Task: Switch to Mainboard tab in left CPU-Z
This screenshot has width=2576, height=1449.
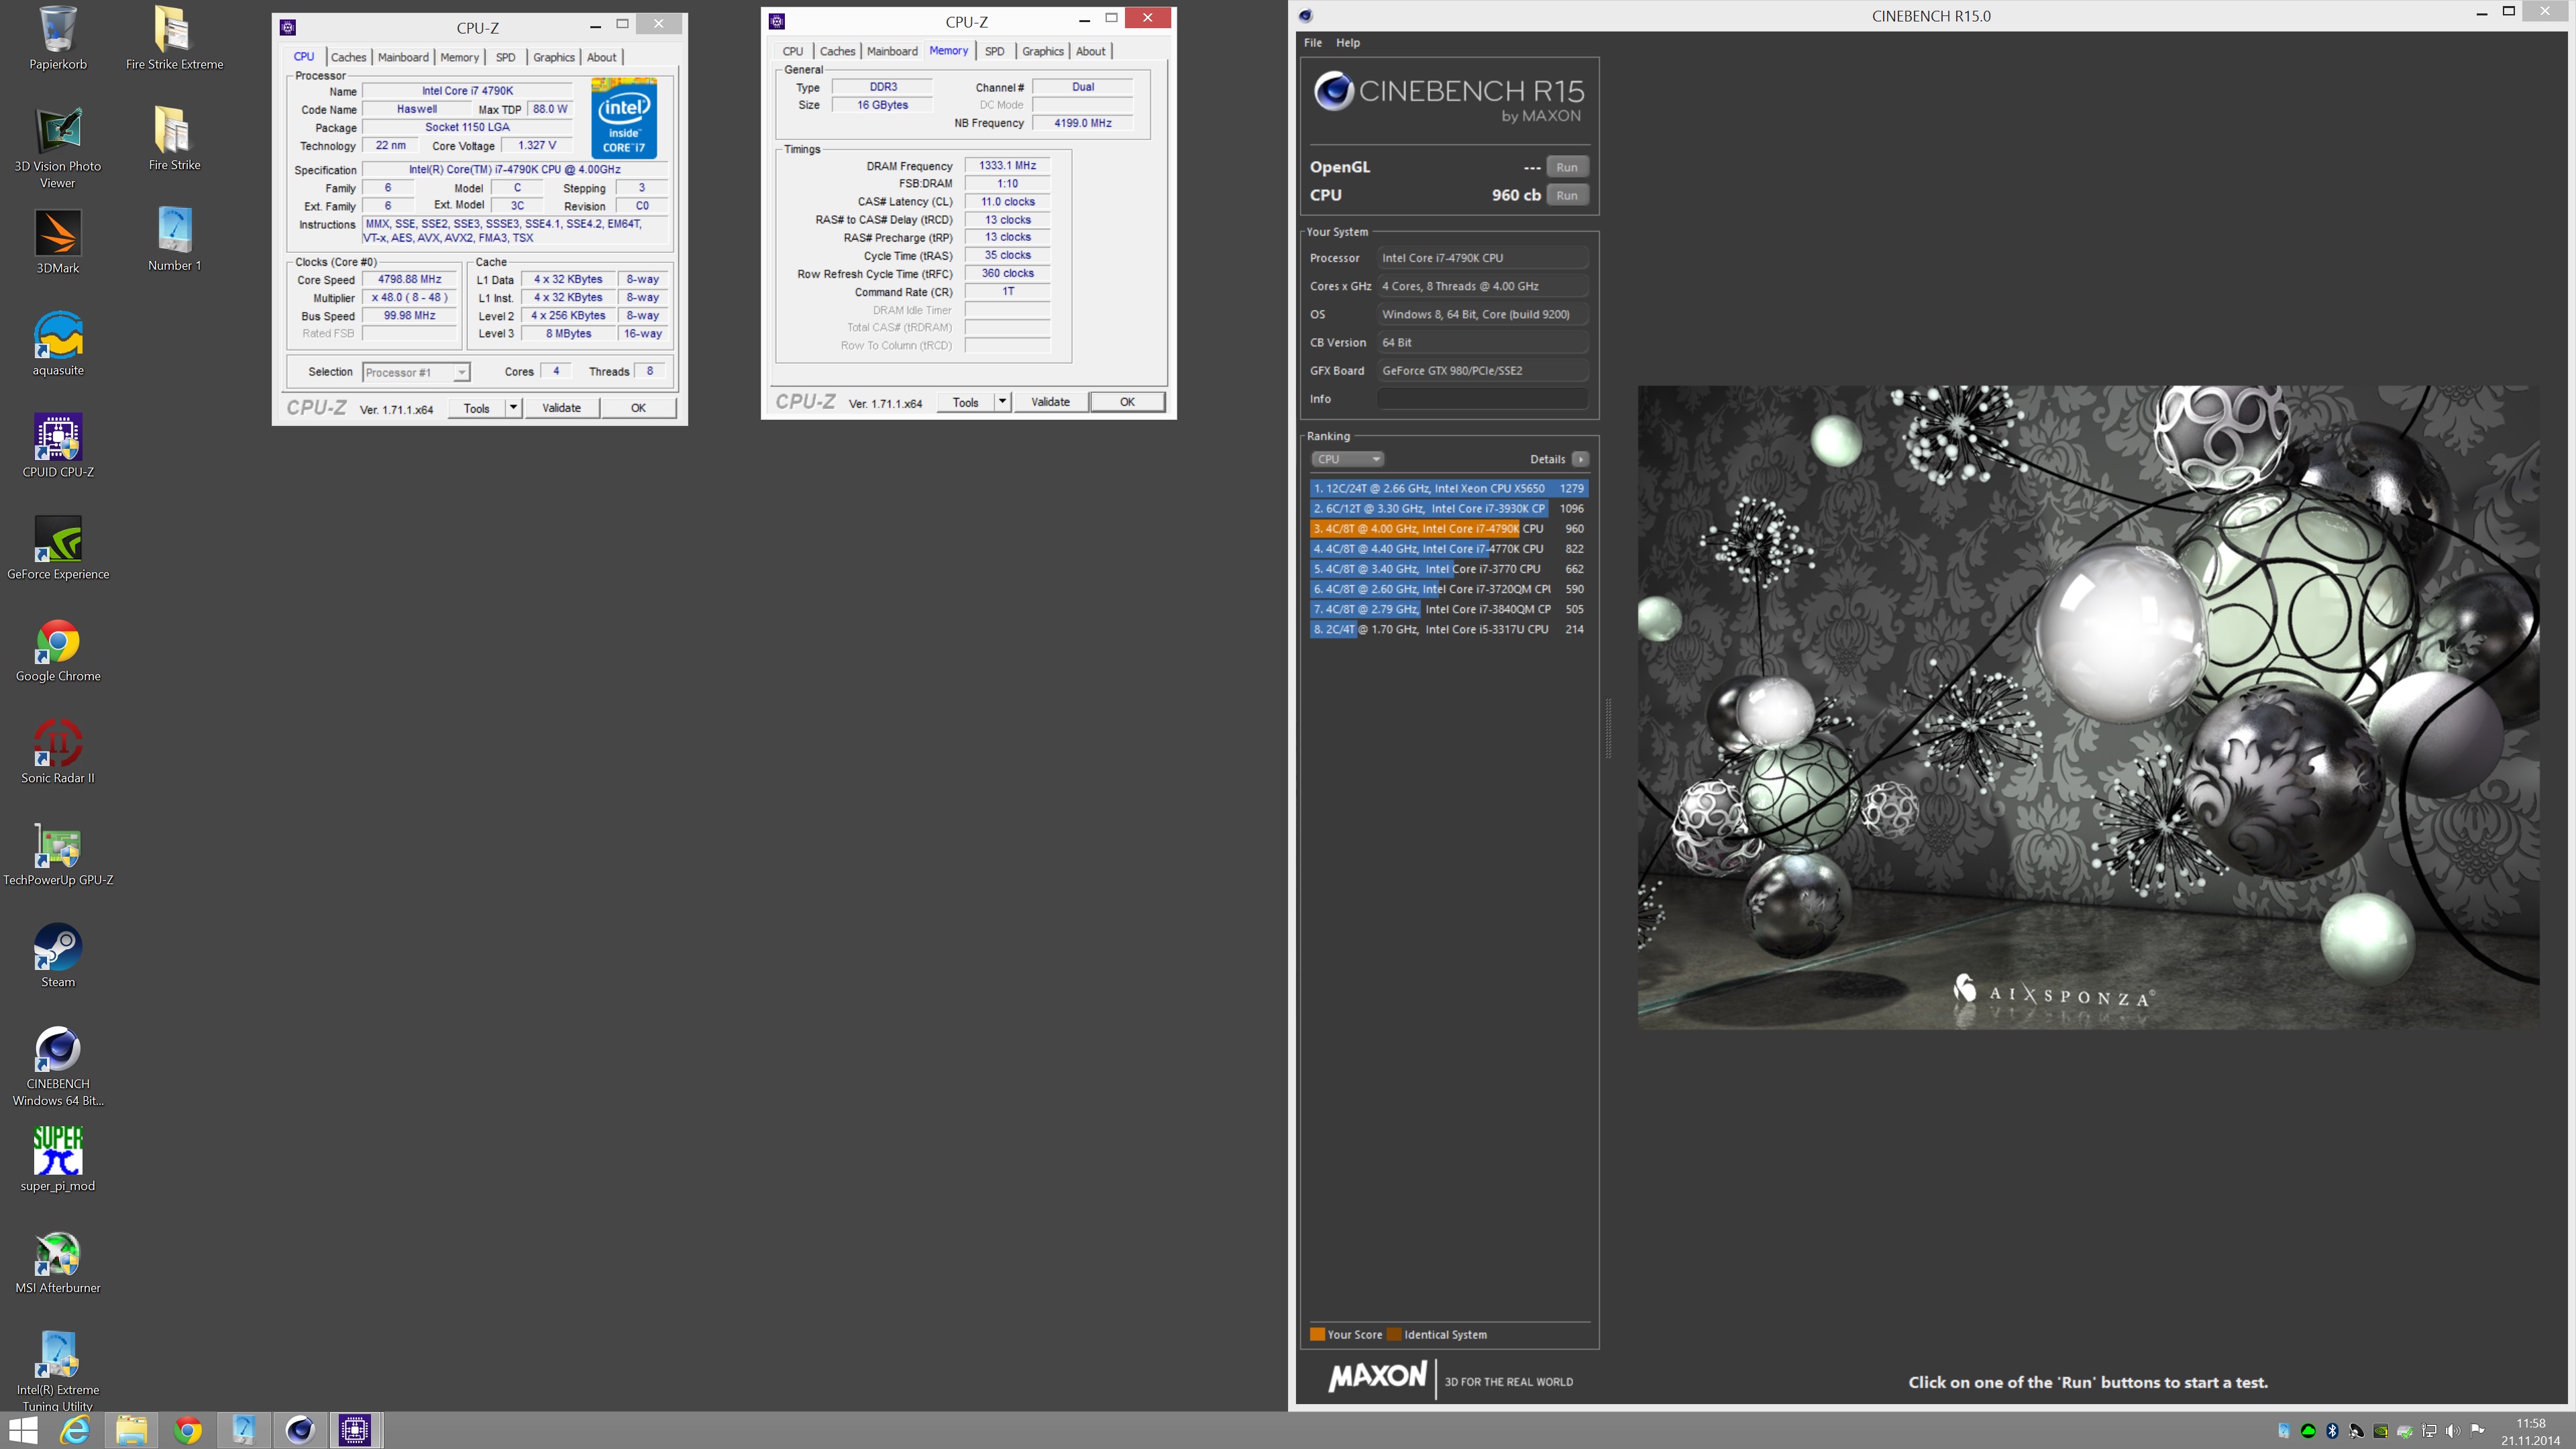Action: tap(403, 57)
